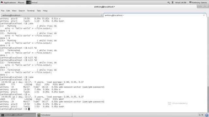Click the terminal vertical scrollbar
The image size is (209, 117).
pyautogui.click(x=208, y=99)
